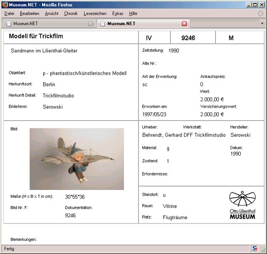
Task: Select the active bold Museum.NET tab
Action: tap(143, 23)
